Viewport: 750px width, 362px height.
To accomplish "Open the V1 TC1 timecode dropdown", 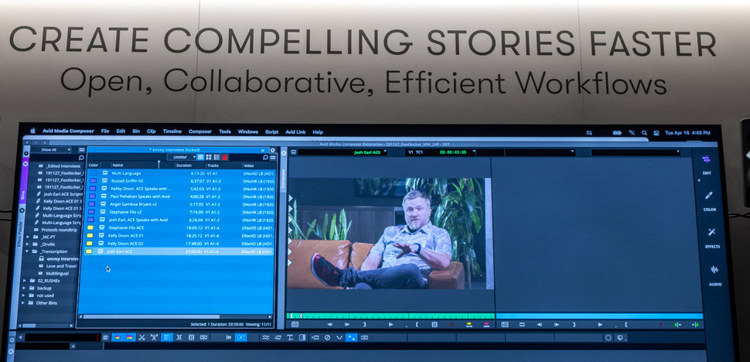I will (441, 152).
